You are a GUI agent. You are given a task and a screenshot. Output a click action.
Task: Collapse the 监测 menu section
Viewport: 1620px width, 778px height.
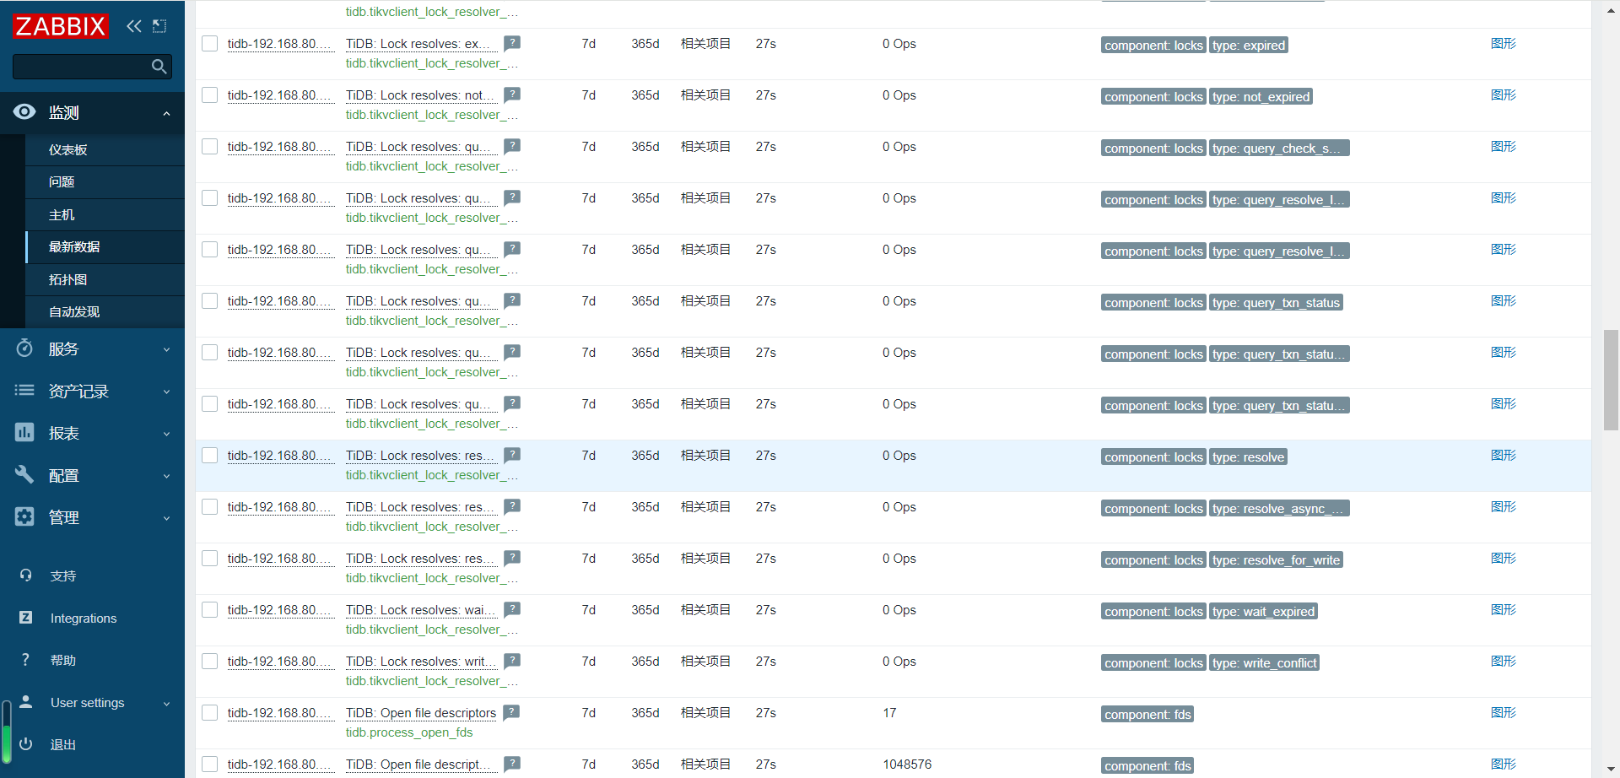point(166,113)
